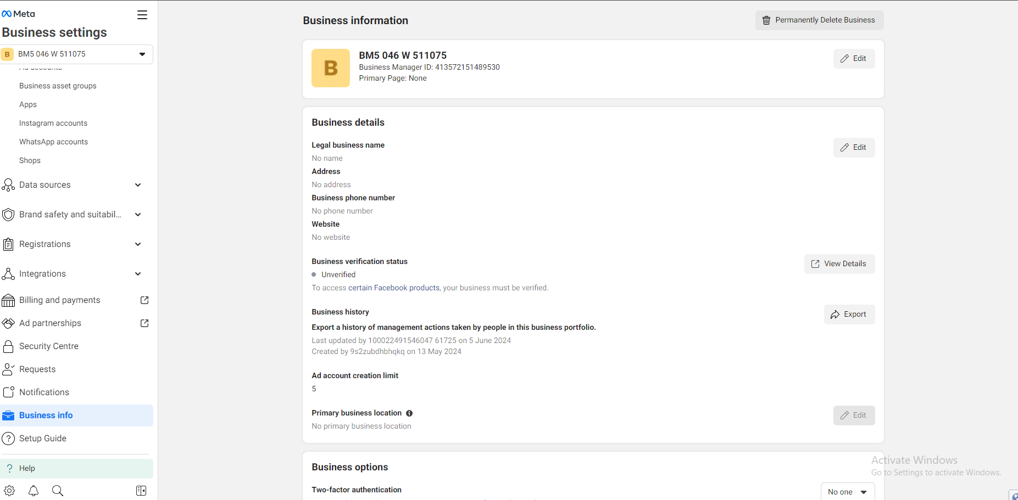Follow the 'certain Facebook products' link
1018x500 pixels.
point(393,288)
